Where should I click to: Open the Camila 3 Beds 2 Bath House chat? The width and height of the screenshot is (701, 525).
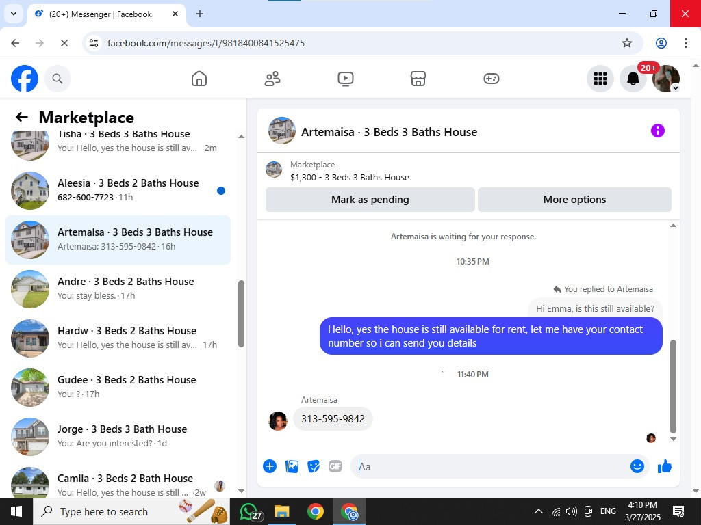[118, 481]
